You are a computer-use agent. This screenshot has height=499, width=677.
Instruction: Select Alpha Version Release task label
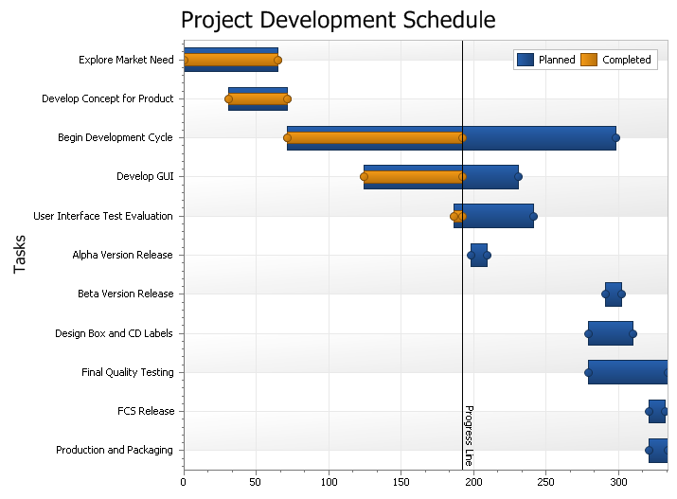coord(123,255)
